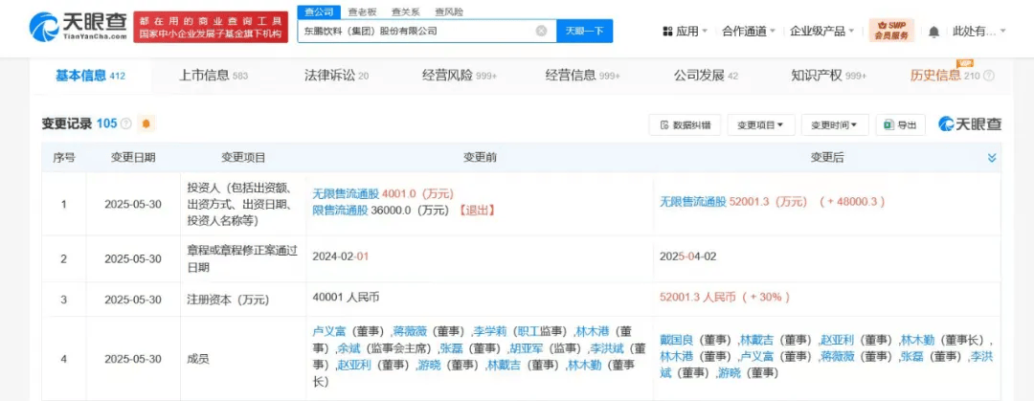Select 2024-02-01 date in 变更前 column
The height and width of the screenshot is (401, 1034).
[x=340, y=256]
